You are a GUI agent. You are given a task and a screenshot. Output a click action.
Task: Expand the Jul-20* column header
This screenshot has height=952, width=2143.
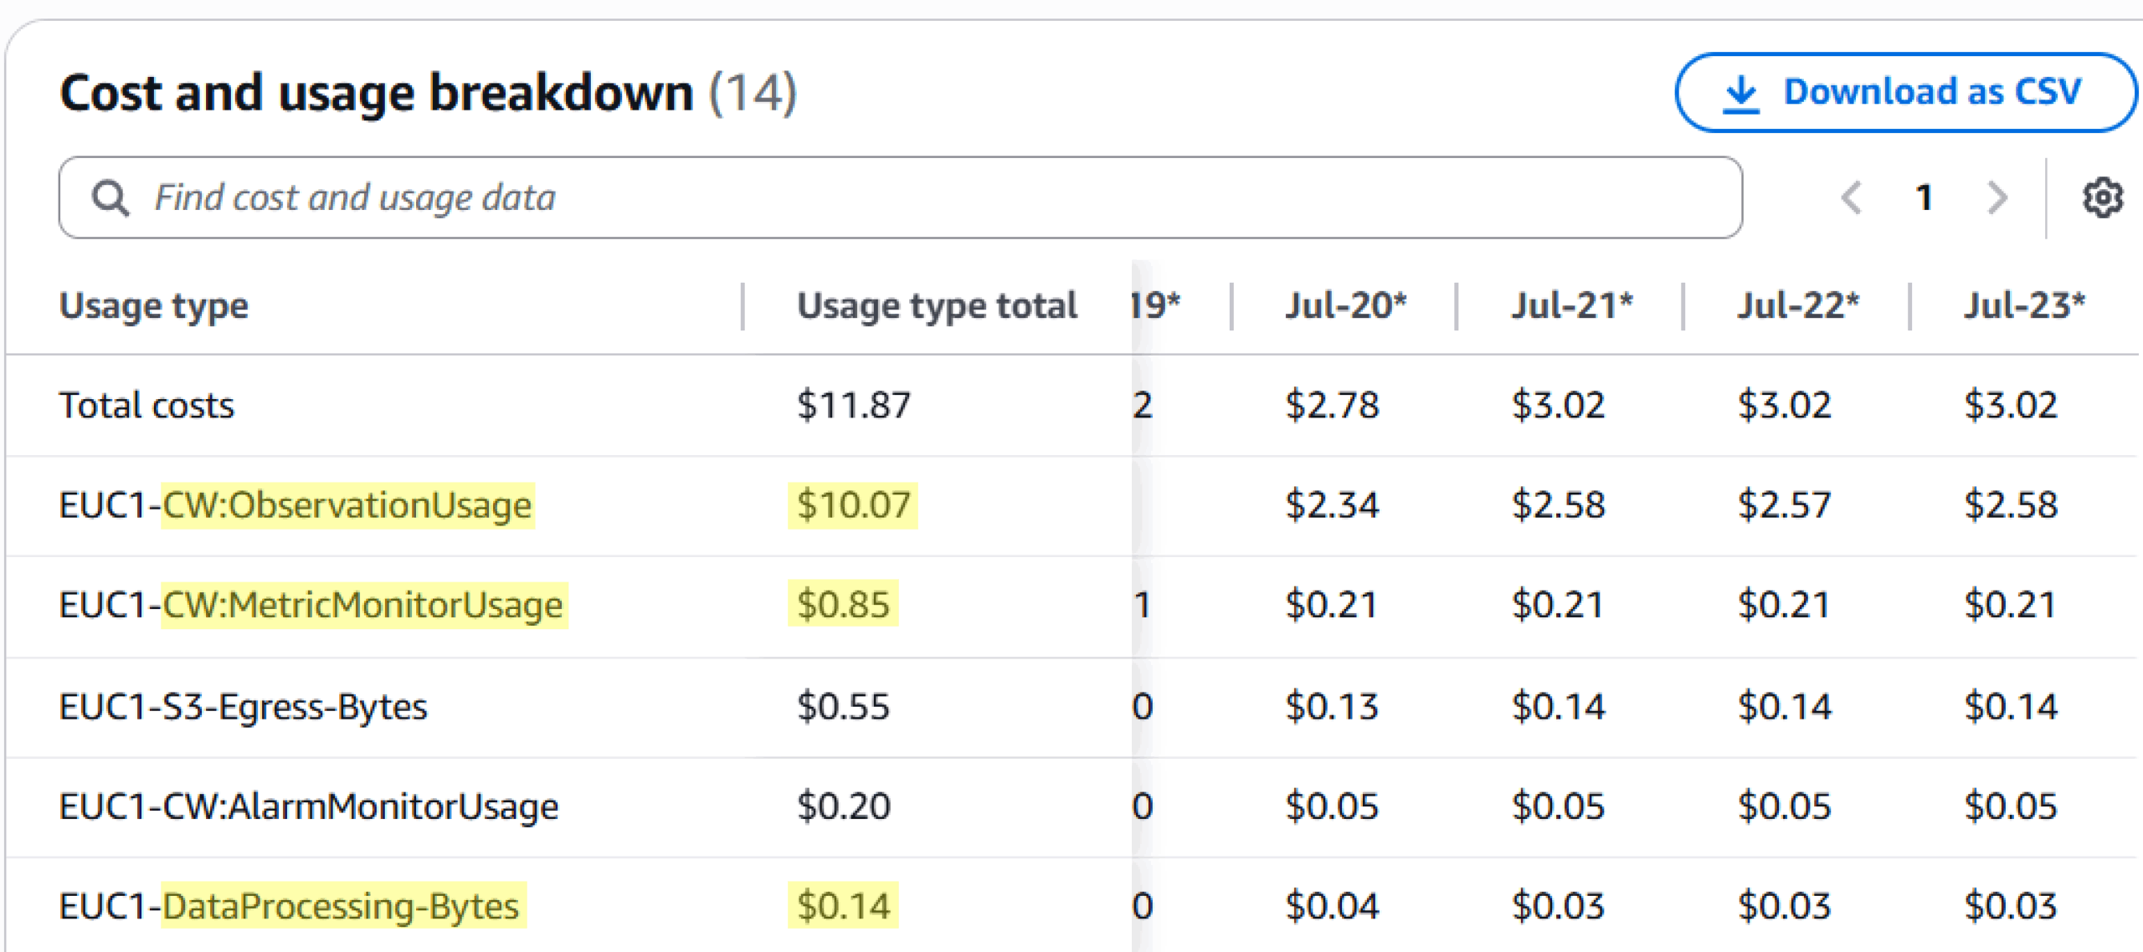[1345, 305]
